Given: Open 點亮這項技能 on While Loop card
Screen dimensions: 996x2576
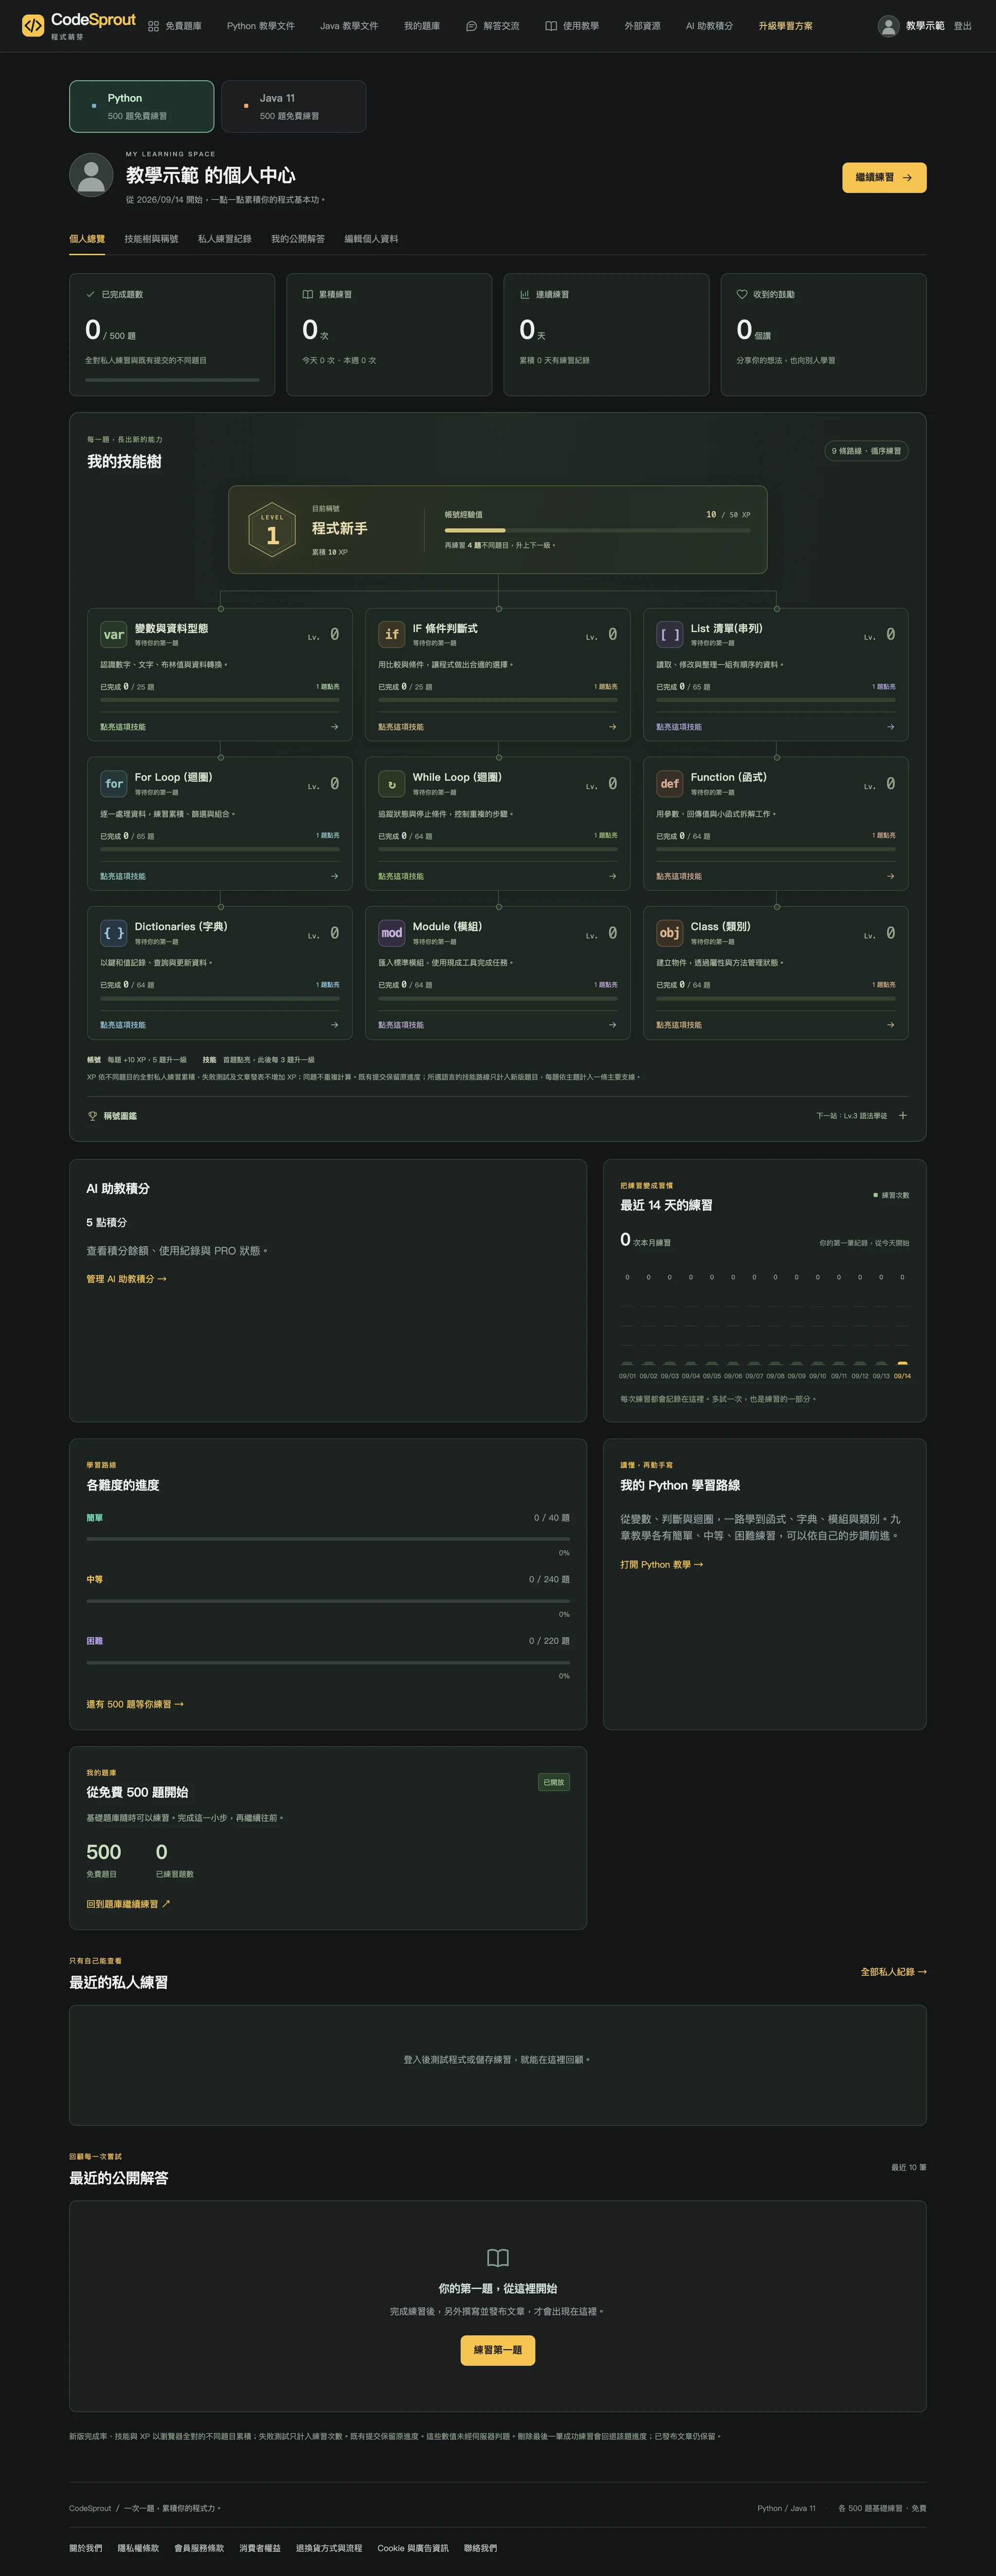Looking at the screenshot, I should pos(498,876).
